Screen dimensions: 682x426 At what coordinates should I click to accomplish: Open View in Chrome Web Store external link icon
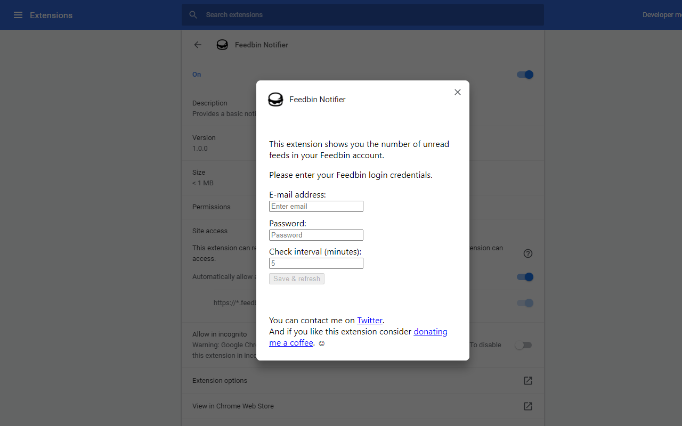pos(527,406)
